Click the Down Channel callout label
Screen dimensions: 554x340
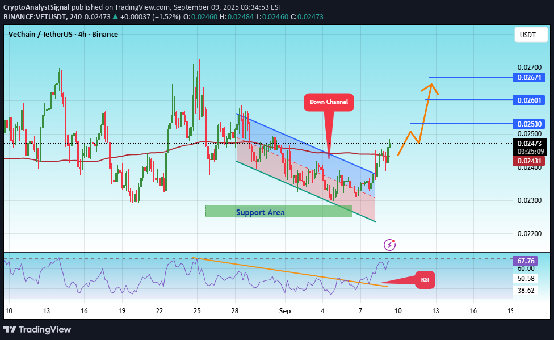329,102
